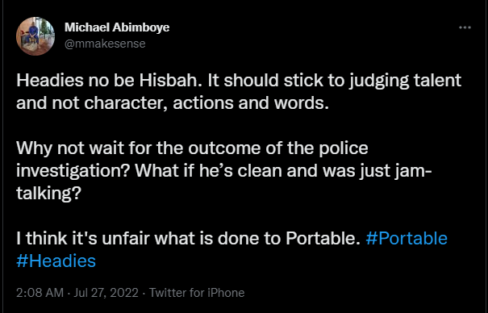
Task: Select the Jul 27, 2022 date
Action: point(106,293)
